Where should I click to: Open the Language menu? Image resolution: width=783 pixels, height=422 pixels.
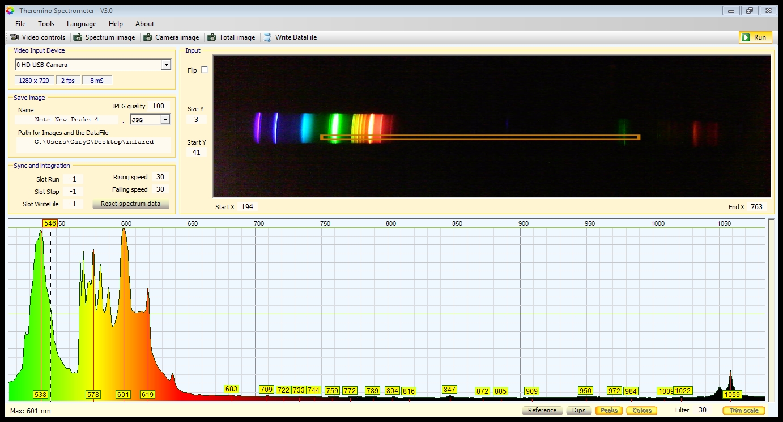[82, 24]
